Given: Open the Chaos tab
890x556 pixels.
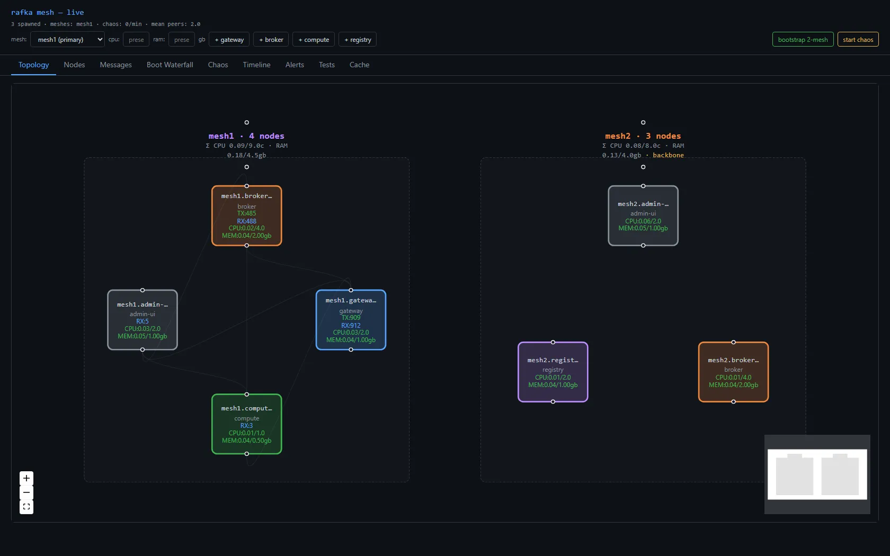Looking at the screenshot, I should click(218, 65).
